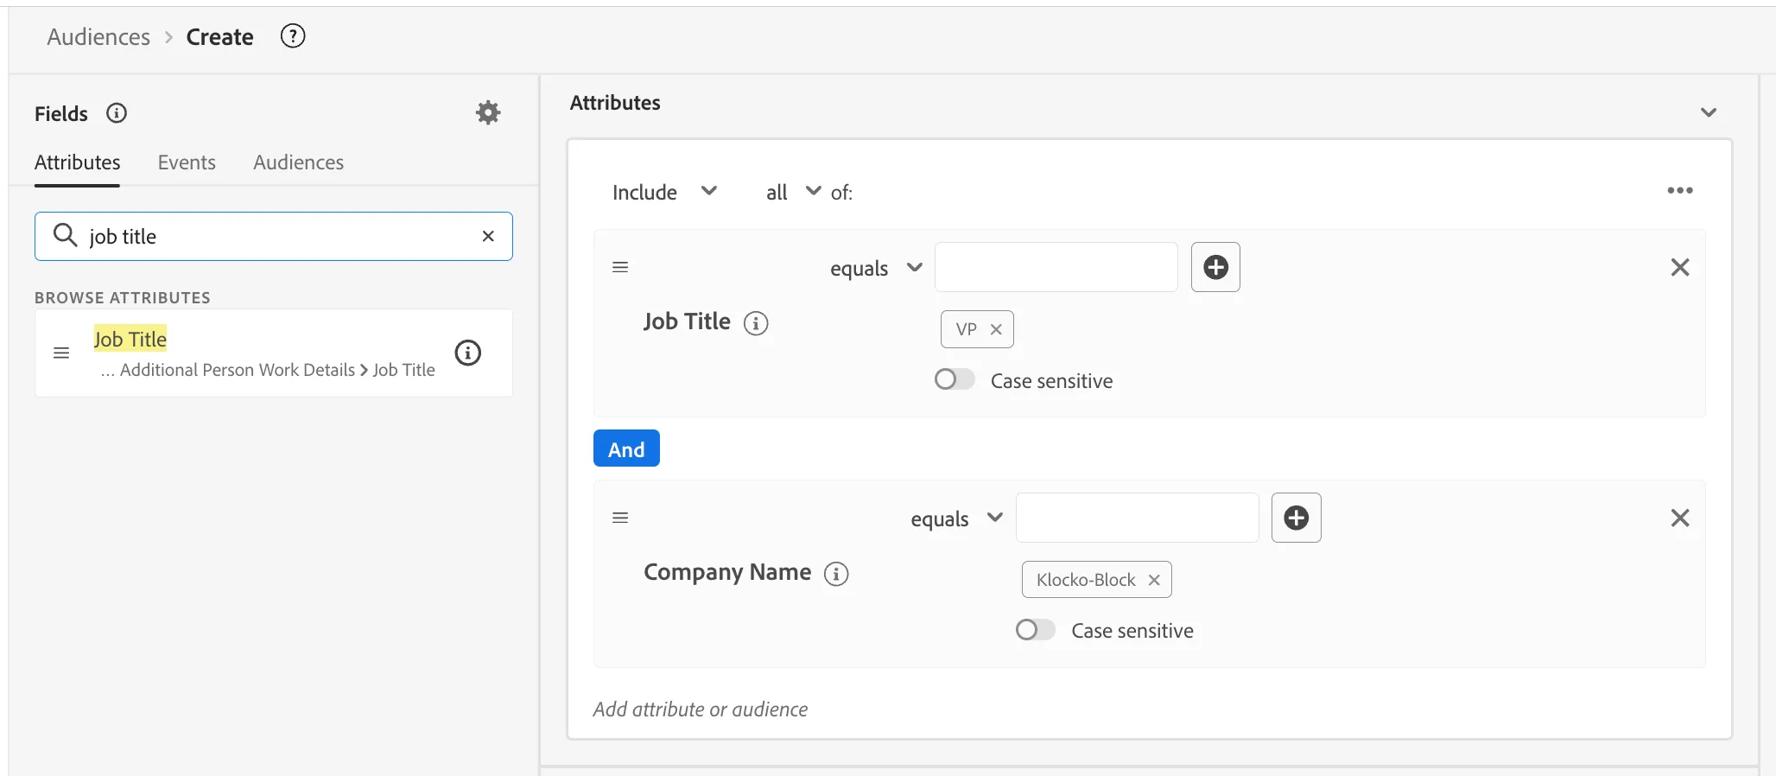The width and height of the screenshot is (1776, 776).
Task: Click info icon next to Job Title rule label
Action: pyautogui.click(x=756, y=323)
